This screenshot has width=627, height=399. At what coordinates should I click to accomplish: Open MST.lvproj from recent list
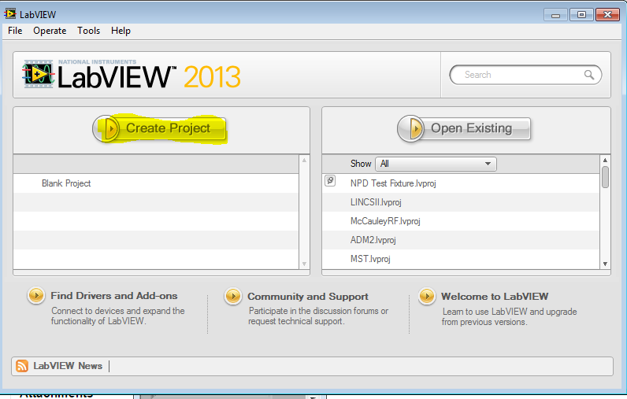coord(370,259)
